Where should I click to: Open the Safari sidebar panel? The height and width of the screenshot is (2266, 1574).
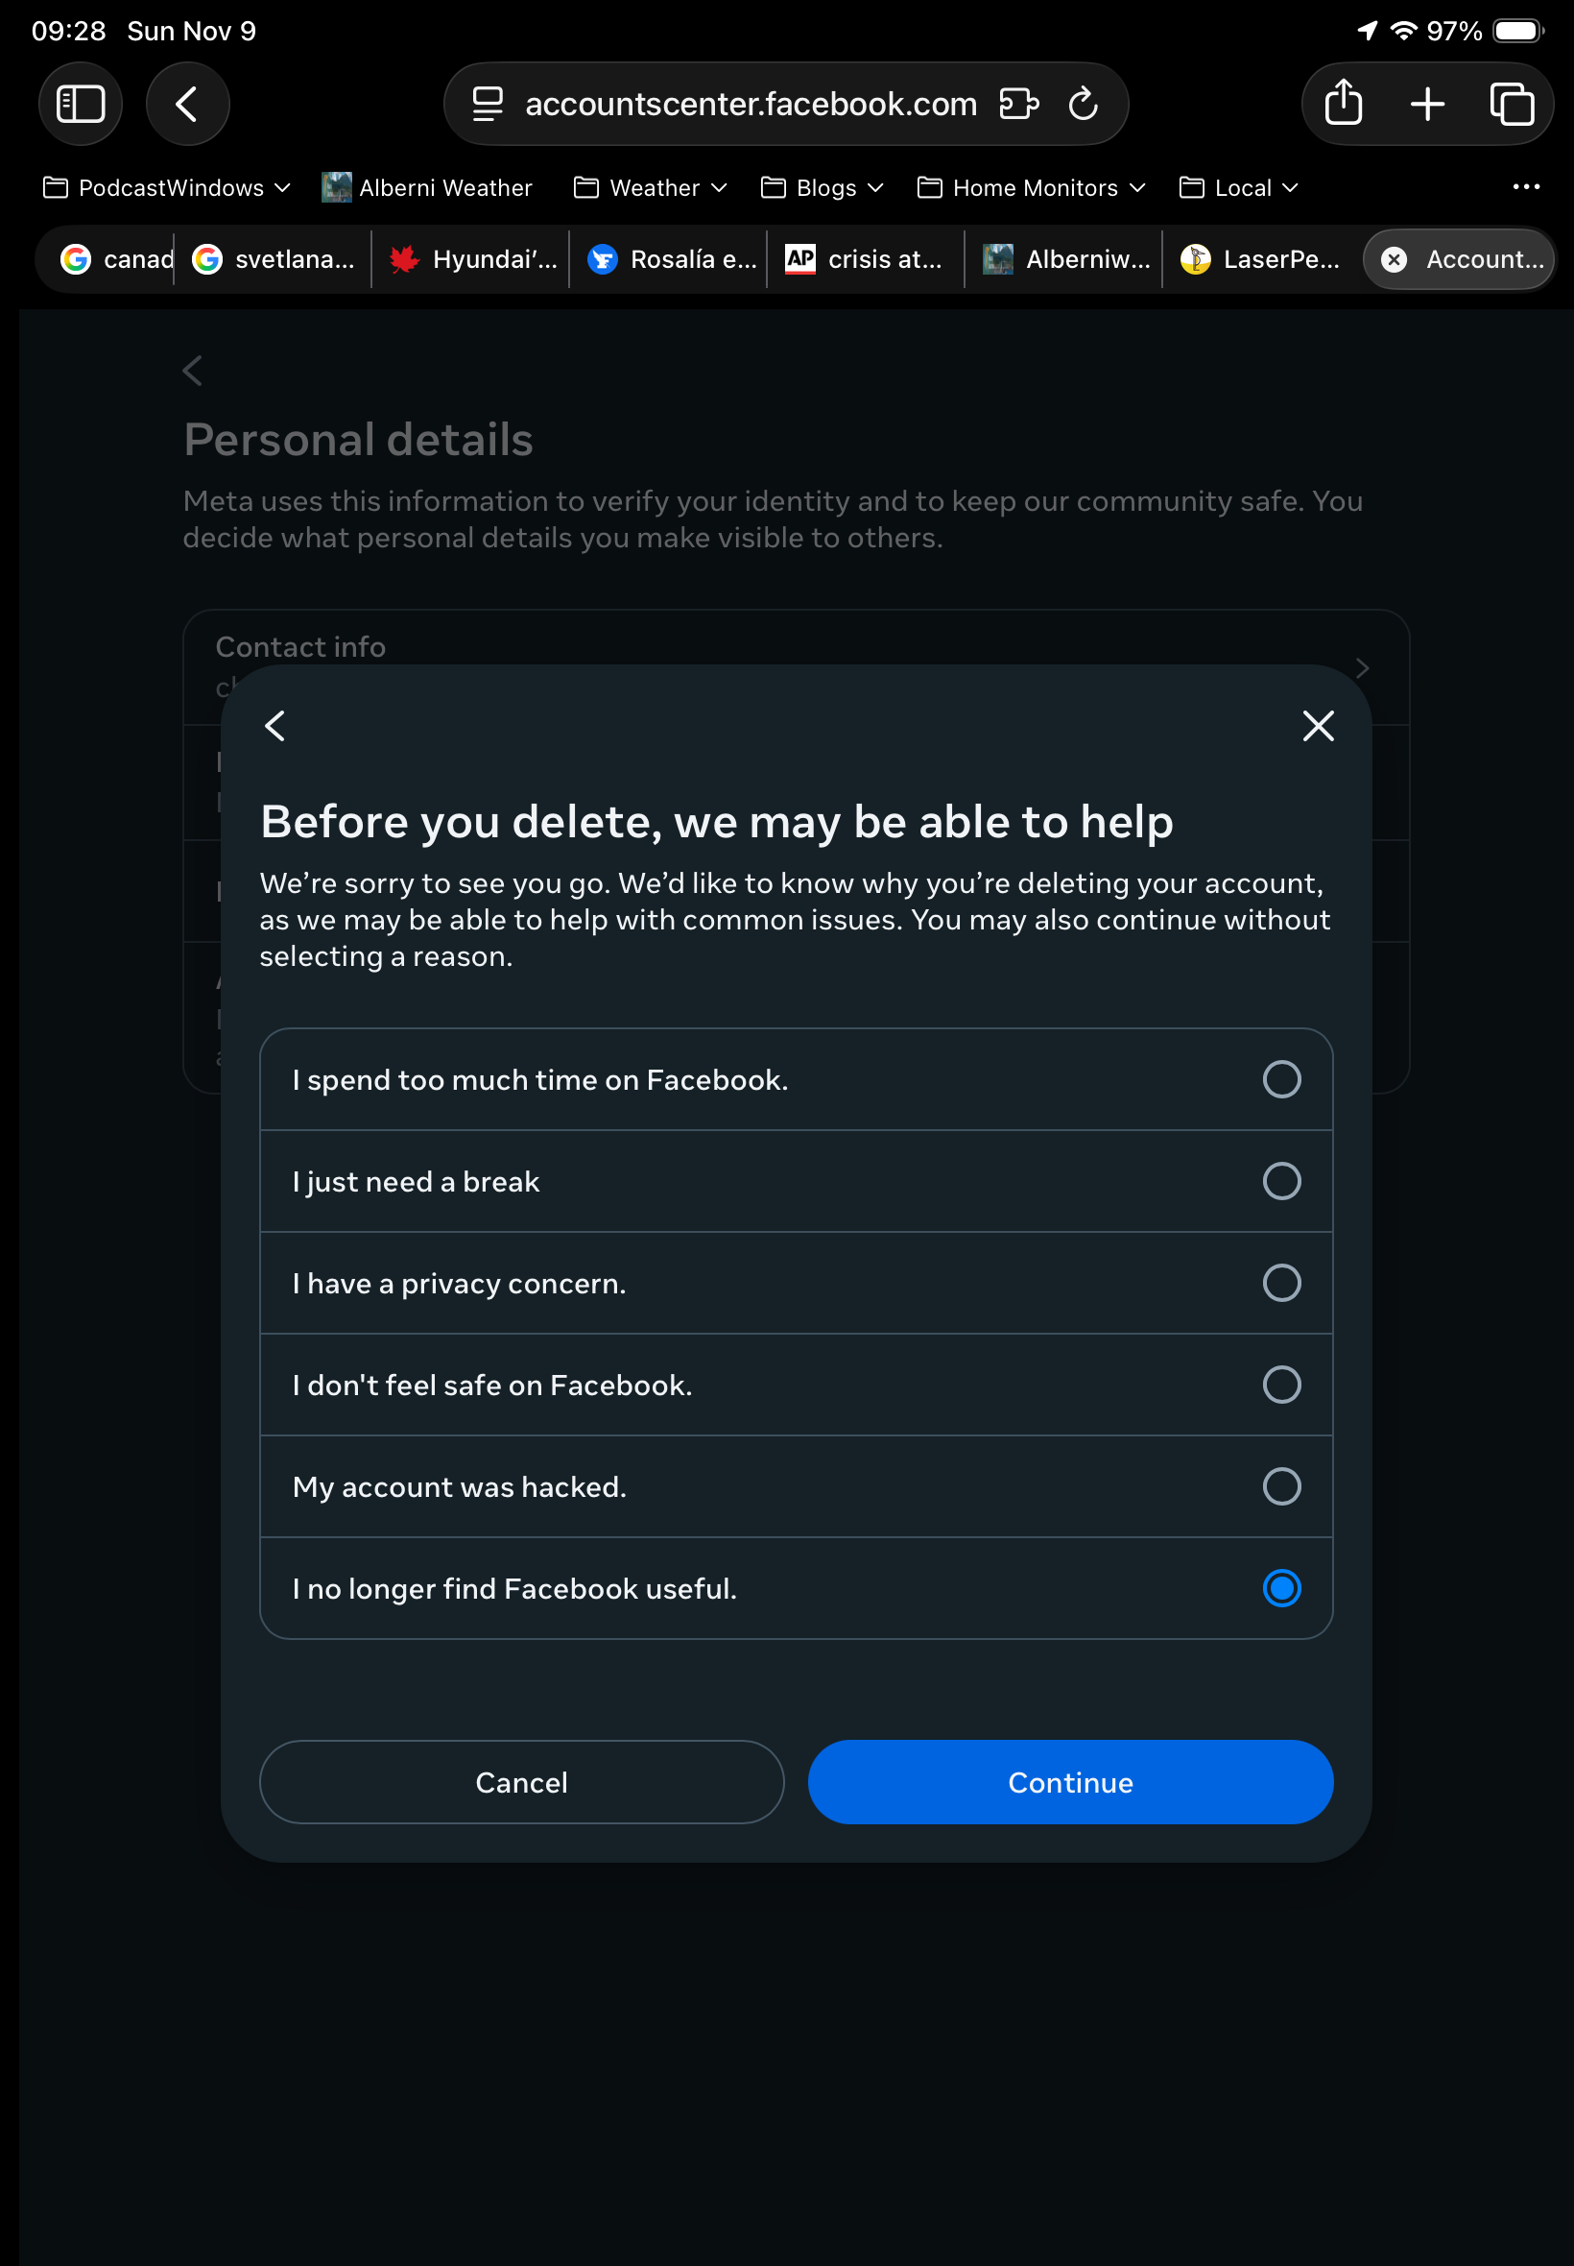tap(81, 104)
